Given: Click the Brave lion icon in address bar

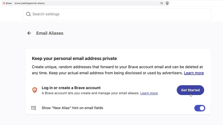Looking at the screenshot, I should (4, 3).
